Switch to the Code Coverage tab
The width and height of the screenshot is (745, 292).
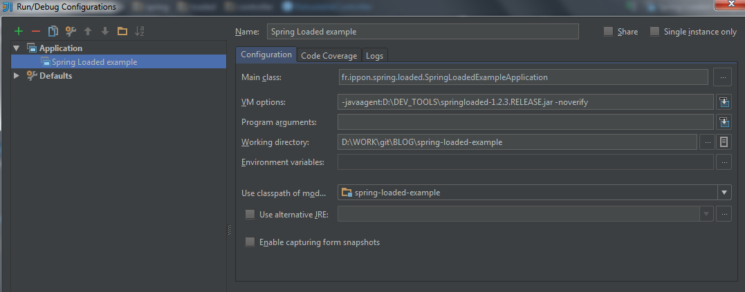coord(329,56)
